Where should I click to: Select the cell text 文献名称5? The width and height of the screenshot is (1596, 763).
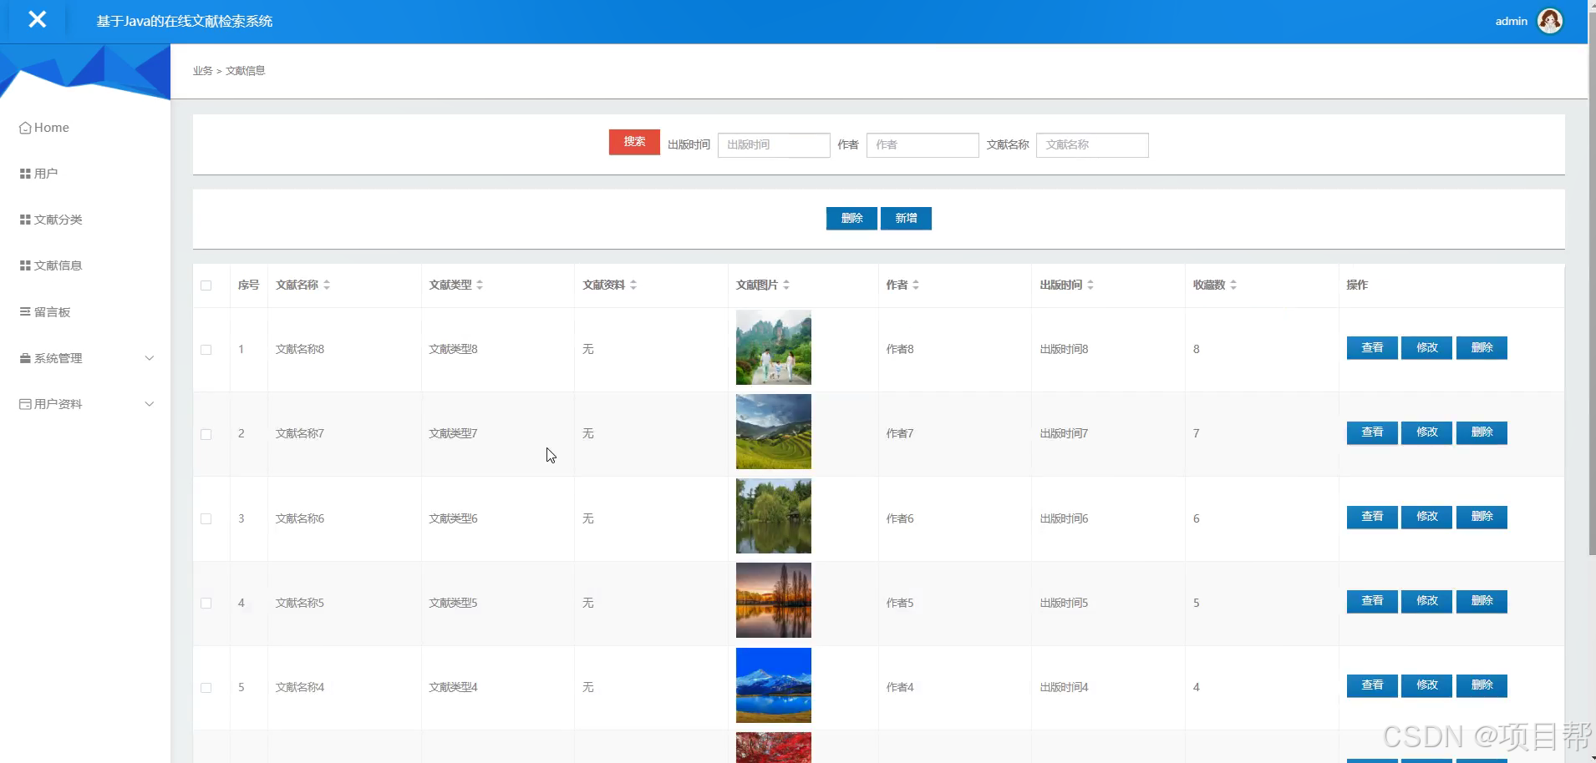300,603
